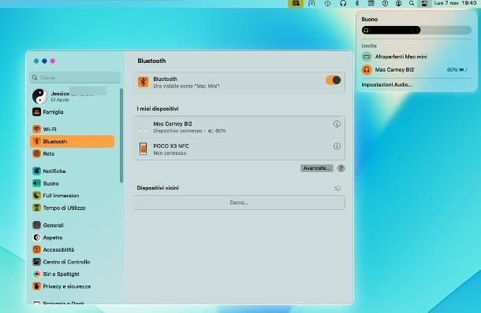This screenshot has width=481, height=313.
Task: Select the POCO X3 NFC device row
Action: pyautogui.click(x=239, y=149)
